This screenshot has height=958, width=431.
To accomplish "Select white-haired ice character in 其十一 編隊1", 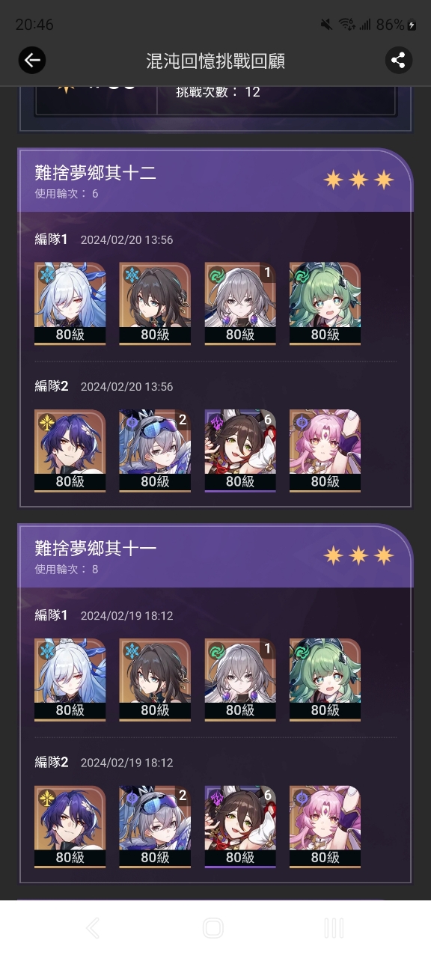I will pyautogui.click(x=70, y=679).
